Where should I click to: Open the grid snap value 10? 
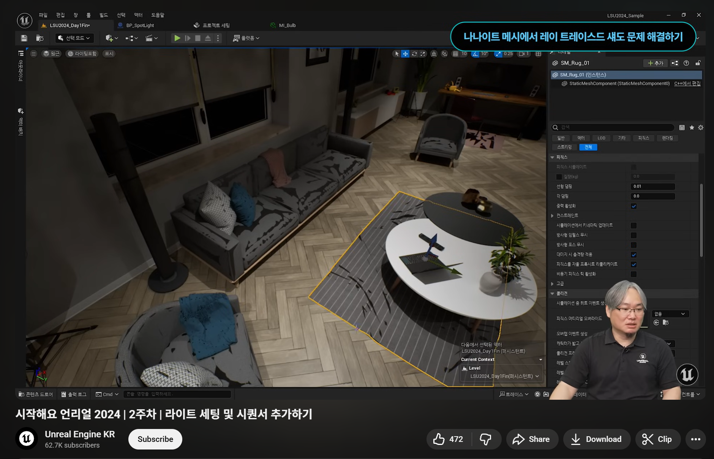(464, 54)
